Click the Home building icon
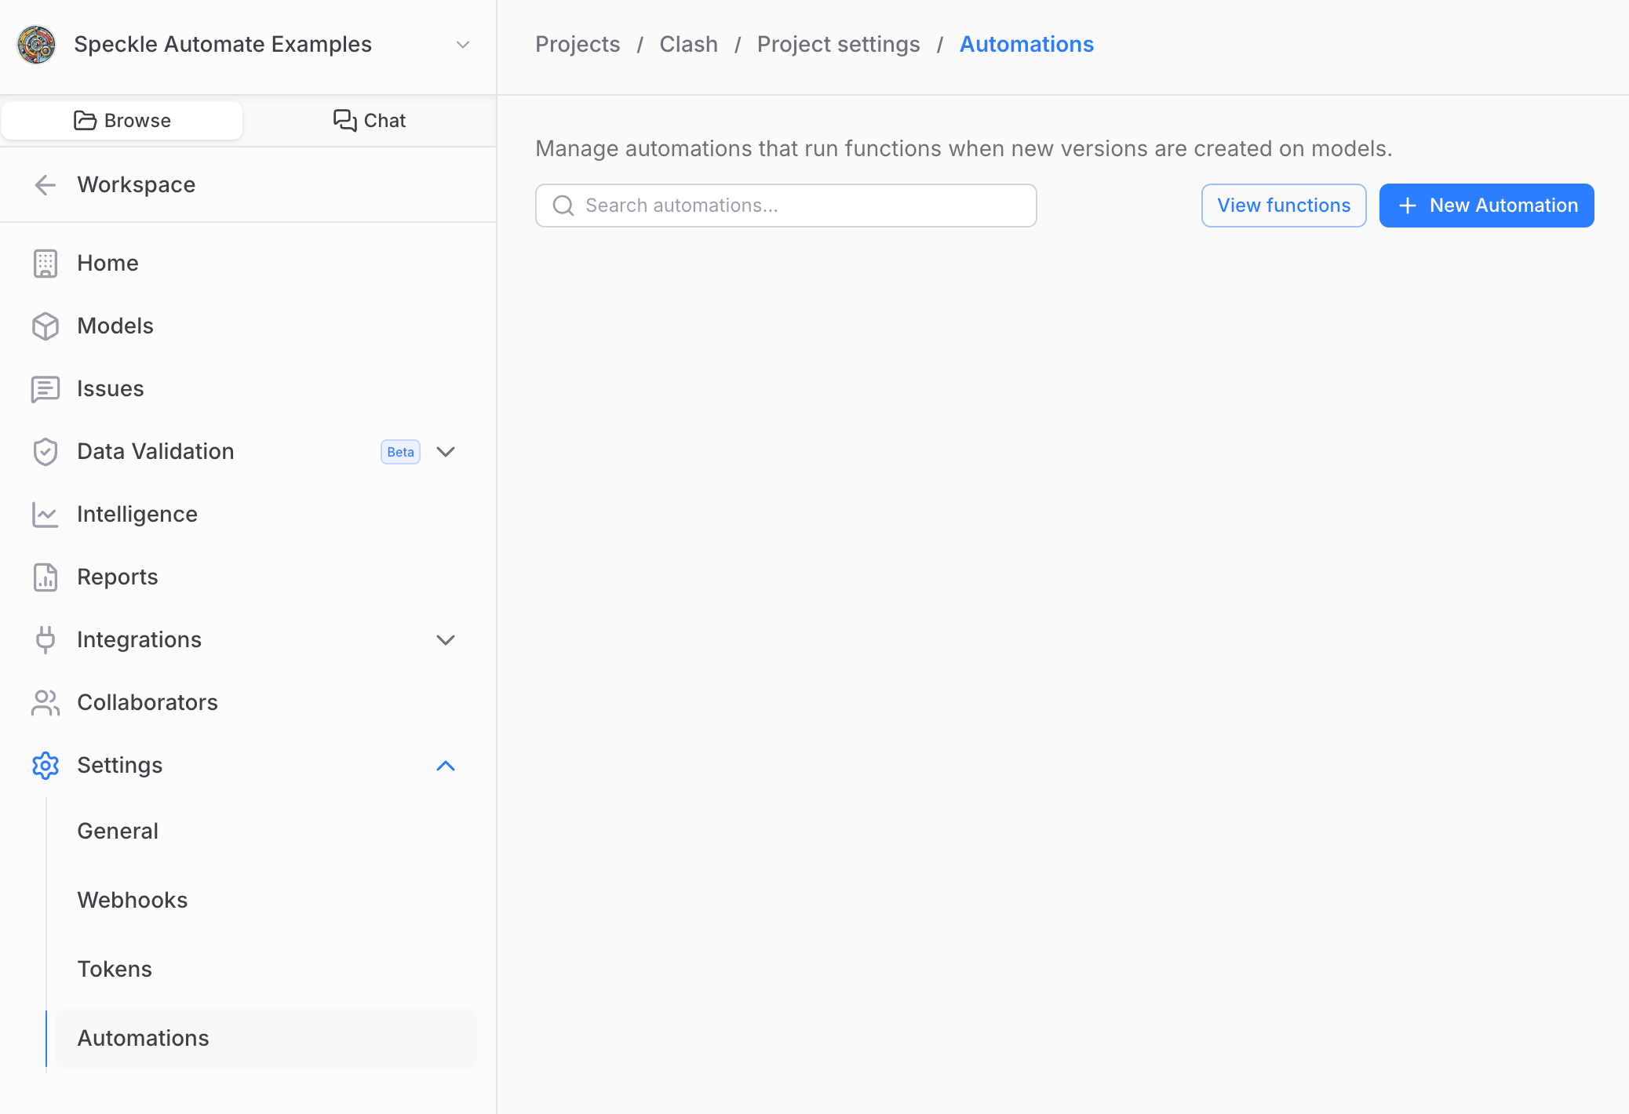Viewport: 1629px width, 1114px height. tap(46, 264)
